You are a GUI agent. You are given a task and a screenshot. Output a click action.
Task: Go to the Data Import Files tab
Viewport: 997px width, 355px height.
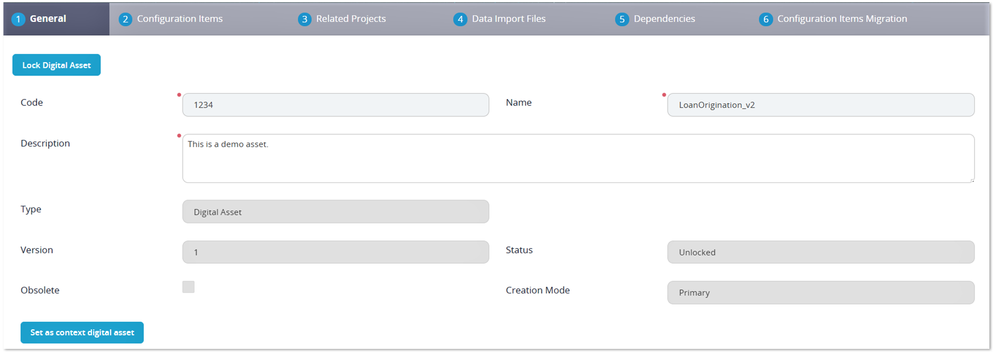pyautogui.click(x=508, y=19)
